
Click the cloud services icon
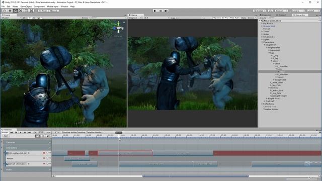click(x=271, y=11)
